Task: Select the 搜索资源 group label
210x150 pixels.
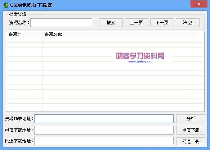Action: (x=18, y=14)
